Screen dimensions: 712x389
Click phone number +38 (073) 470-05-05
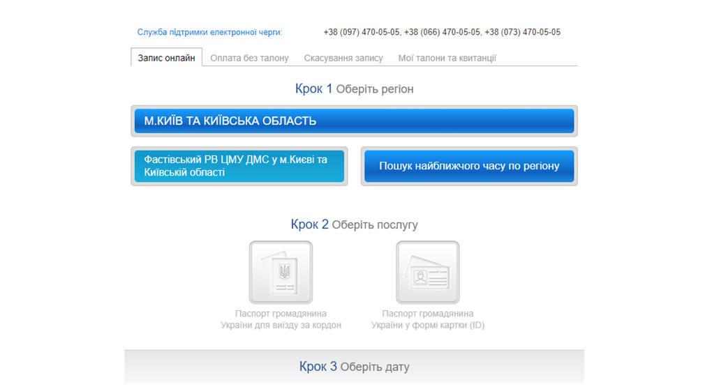coord(523,32)
